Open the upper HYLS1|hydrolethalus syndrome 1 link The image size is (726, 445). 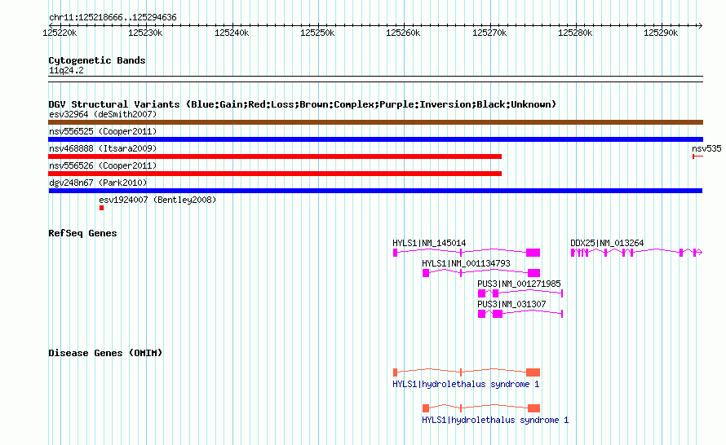click(x=466, y=384)
